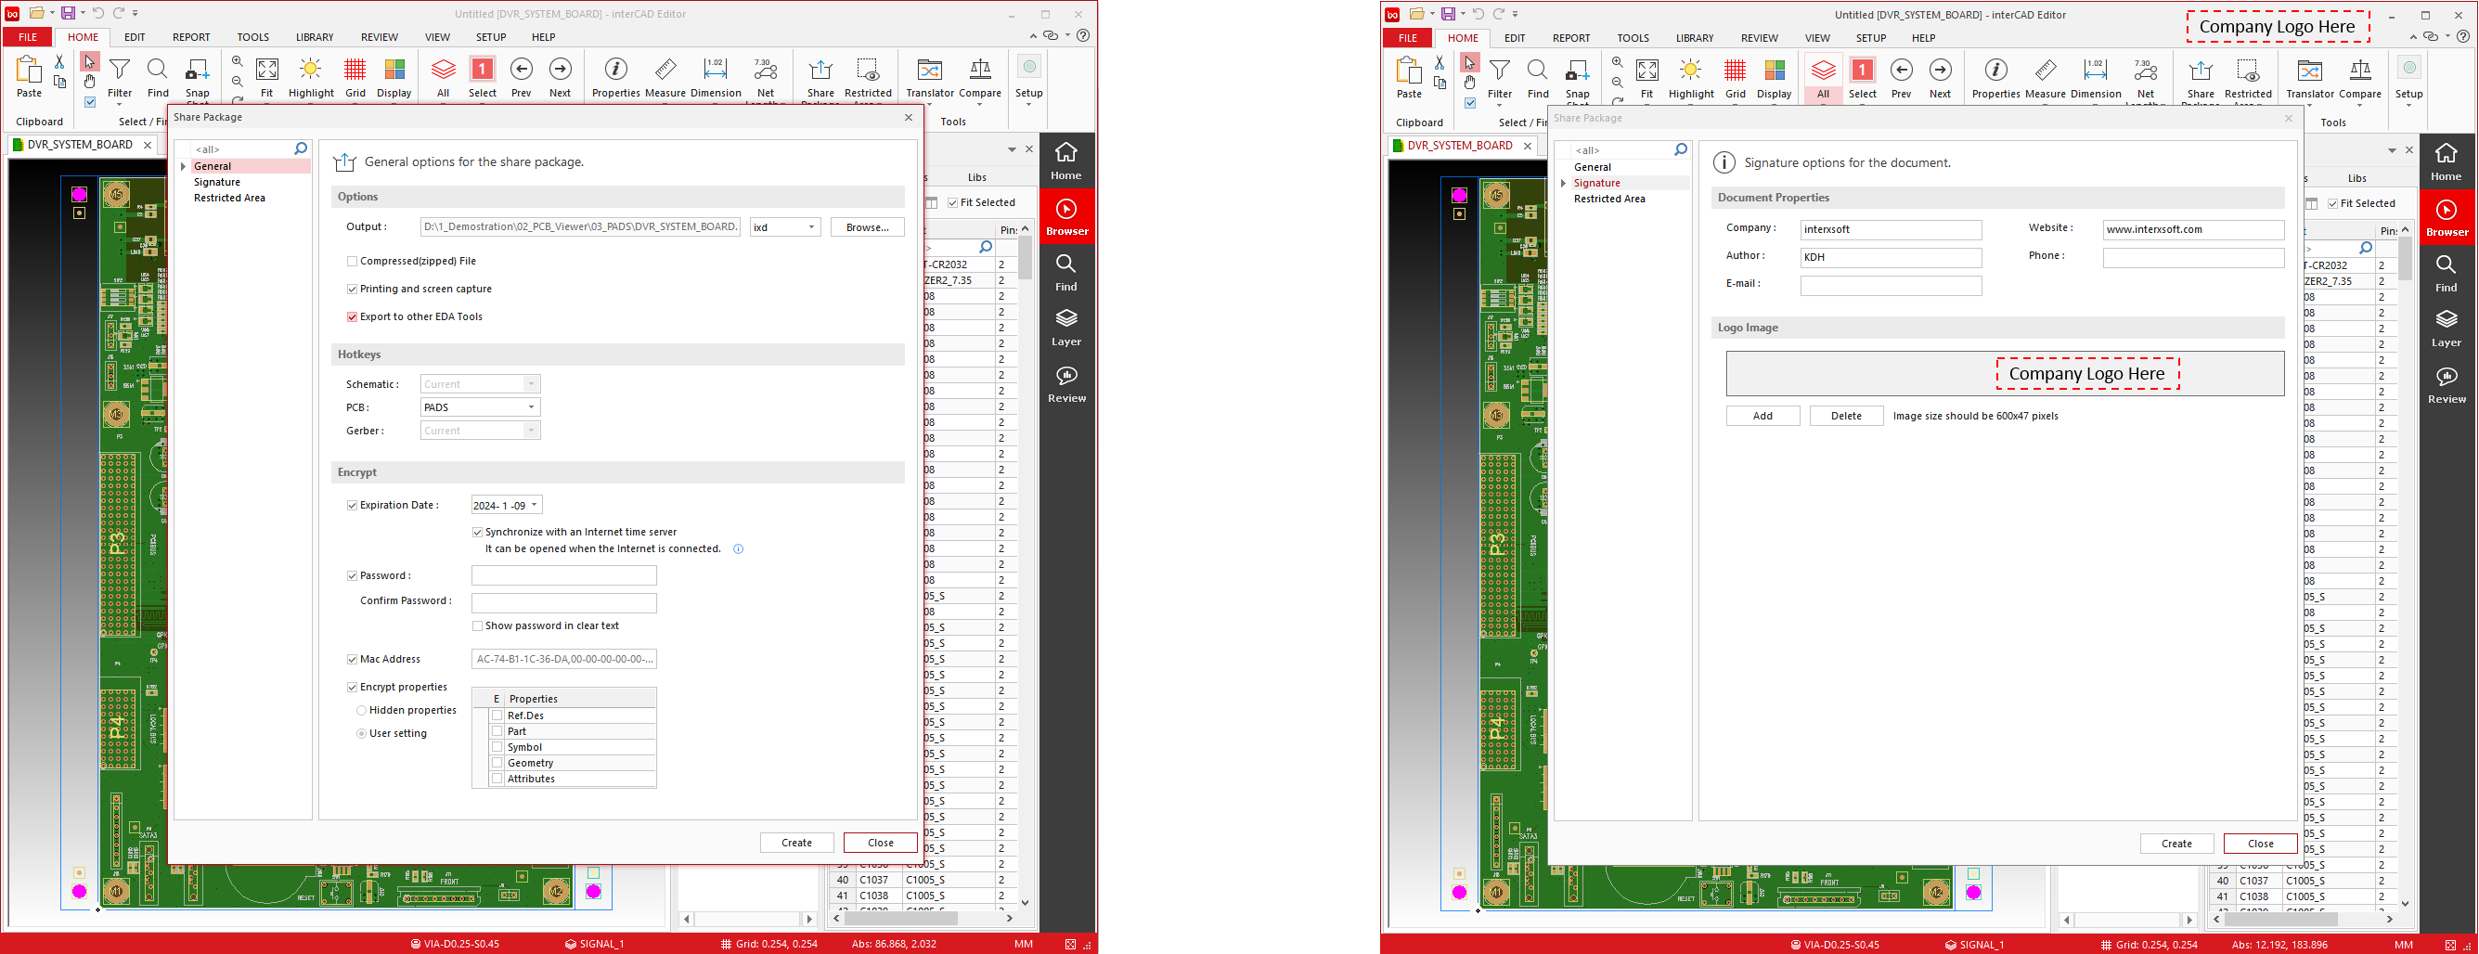2479x954 pixels.
Task: Click info icon beside Internet connection note
Action: click(x=738, y=548)
